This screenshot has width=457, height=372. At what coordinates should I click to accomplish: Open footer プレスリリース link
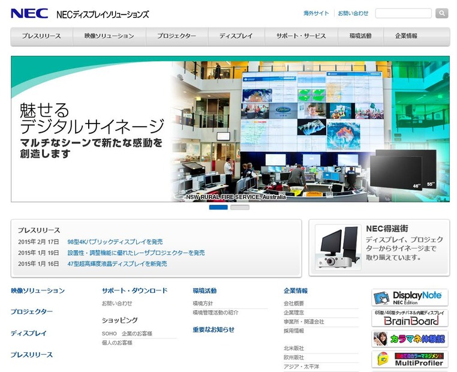32,355
